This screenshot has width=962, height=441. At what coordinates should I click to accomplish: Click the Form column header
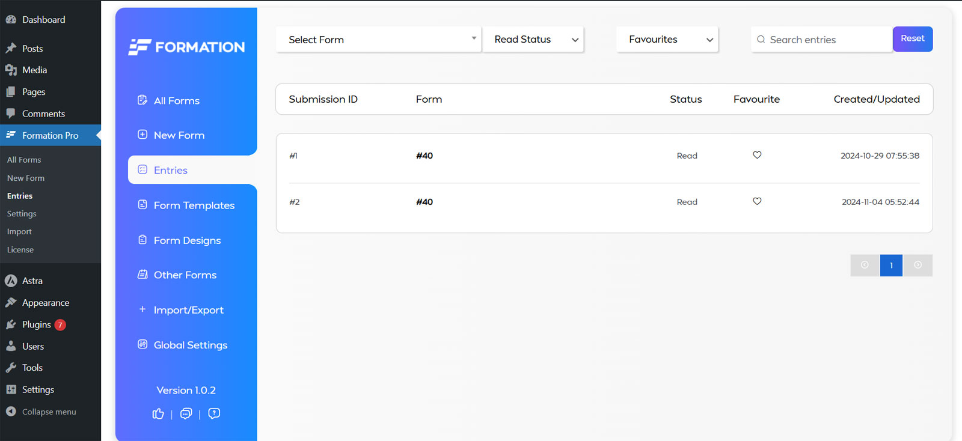click(x=429, y=99)
